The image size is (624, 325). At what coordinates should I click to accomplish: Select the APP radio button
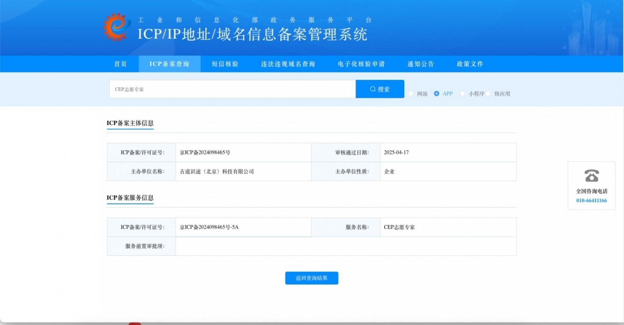click(436, 94)
